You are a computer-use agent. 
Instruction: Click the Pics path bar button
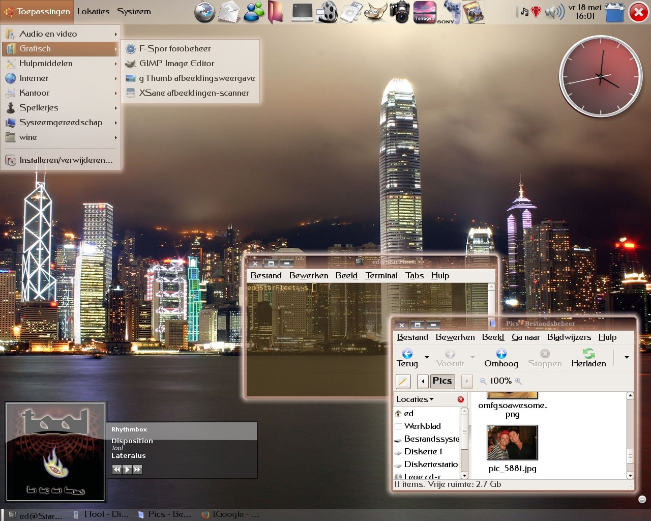pyautogui.click(x=442, y=381)
